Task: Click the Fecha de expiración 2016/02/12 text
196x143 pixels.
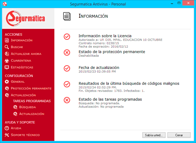Action: coord(103,46)
